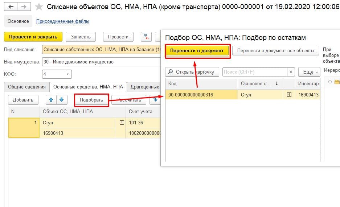Viewport: 340px width, 207px height.
Task: Open the Вид списания field
Action: 102,50
